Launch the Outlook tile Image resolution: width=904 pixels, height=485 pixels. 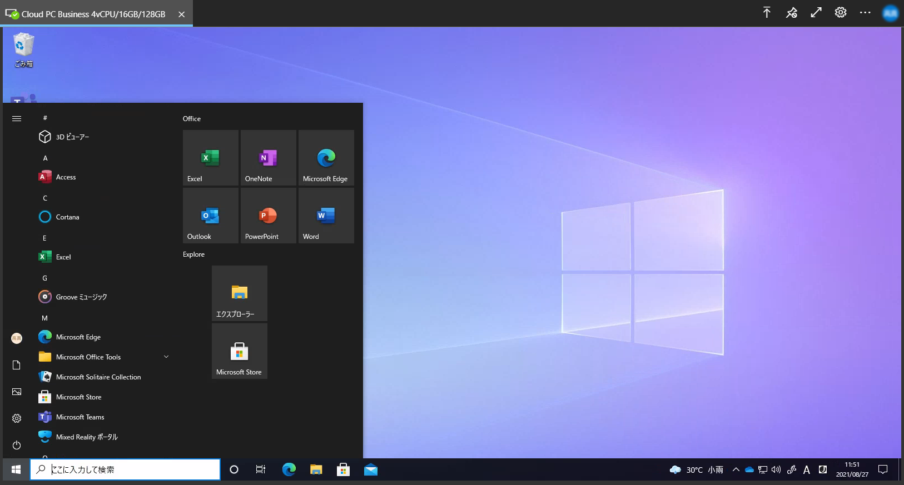(x=211, y=216)
